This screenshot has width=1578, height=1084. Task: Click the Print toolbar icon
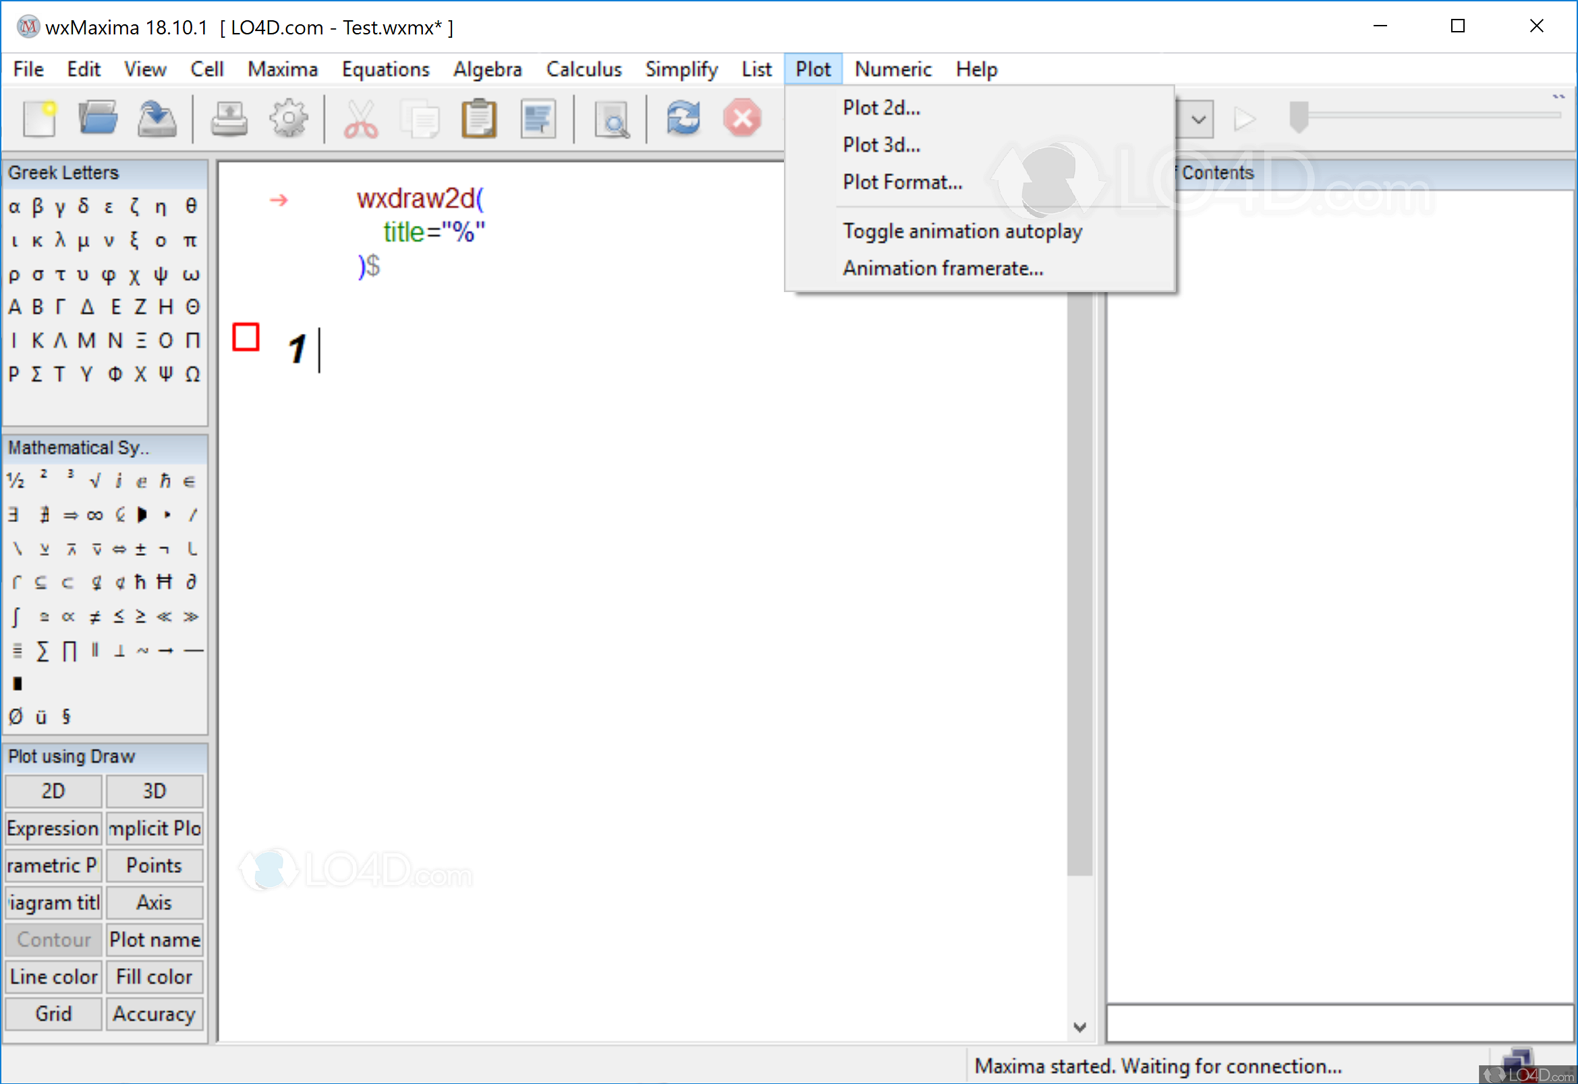(x=229, y=119)
